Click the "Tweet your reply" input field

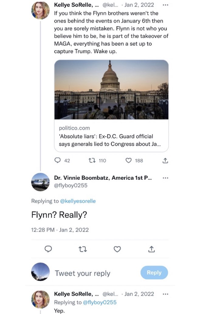pos(83,273)
